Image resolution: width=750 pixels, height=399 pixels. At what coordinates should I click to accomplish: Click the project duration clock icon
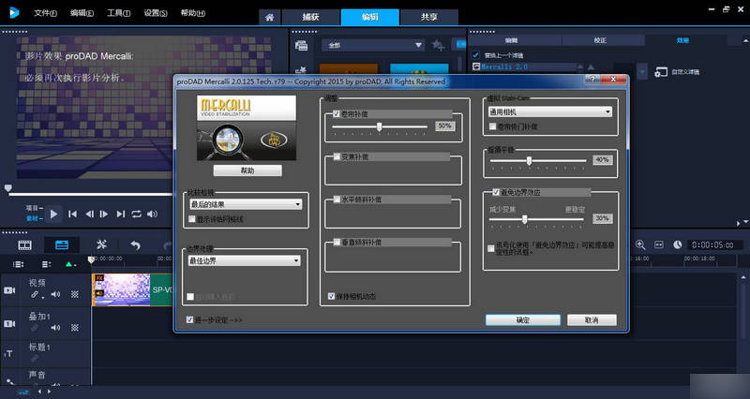pos(678,244)
